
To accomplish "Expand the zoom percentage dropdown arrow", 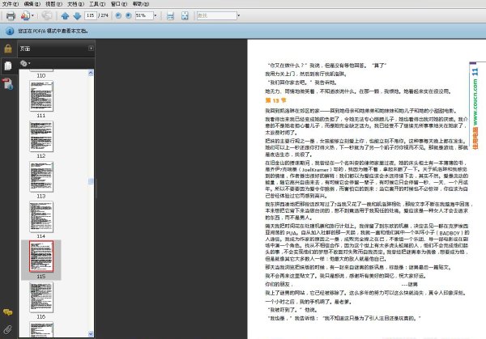I will 156,15.
